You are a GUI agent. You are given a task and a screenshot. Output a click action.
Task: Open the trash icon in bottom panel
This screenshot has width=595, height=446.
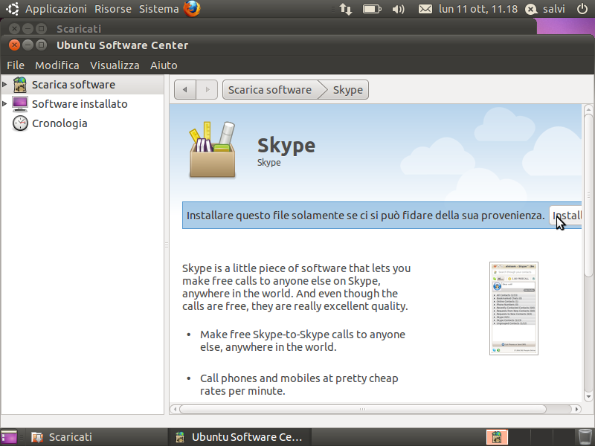585,437
